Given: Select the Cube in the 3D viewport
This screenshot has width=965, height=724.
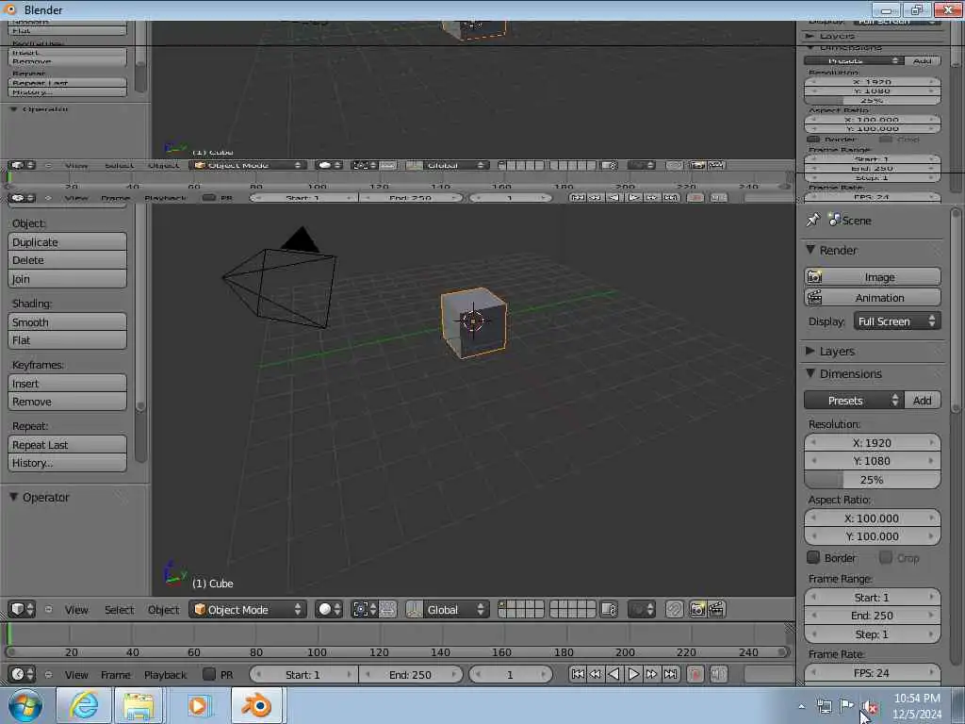Looking at the screenshot, I should pyautogui.click(x=473, y=322).
